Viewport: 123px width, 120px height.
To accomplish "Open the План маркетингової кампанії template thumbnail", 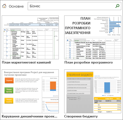I will (30, 37).
